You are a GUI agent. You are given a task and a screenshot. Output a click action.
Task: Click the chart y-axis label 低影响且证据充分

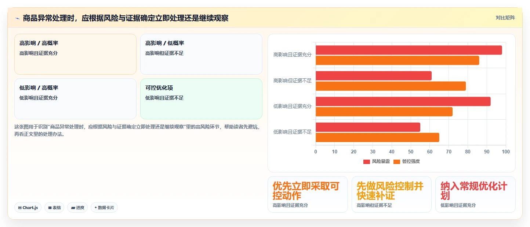(293, 107)
